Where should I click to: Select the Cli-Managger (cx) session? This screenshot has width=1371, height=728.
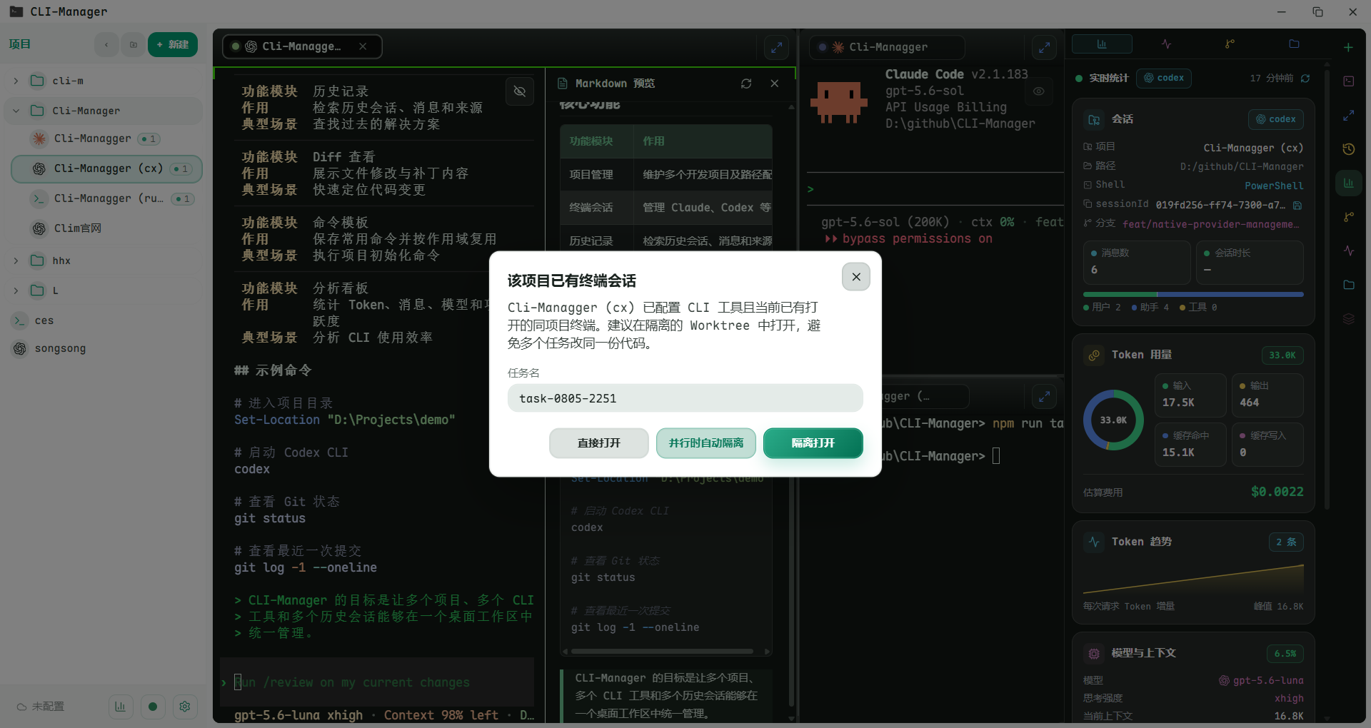pos(106,168)
